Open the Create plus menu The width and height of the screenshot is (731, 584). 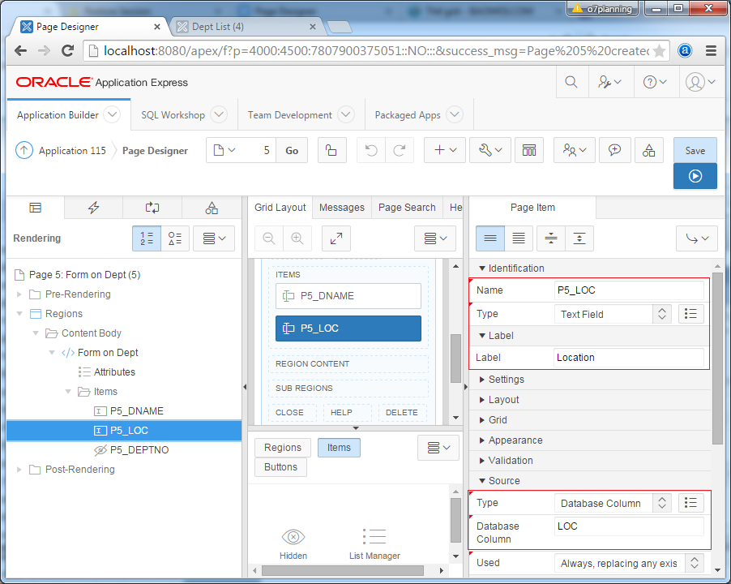tap(445, 150)
